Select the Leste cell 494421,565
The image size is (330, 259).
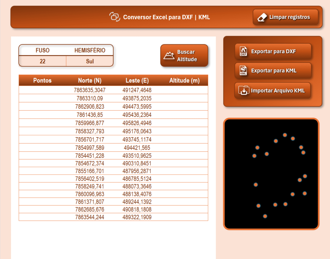tap(137, 148)
